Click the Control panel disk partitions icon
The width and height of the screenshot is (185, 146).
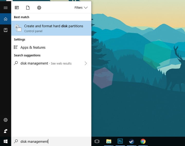[x=18, y=28]
